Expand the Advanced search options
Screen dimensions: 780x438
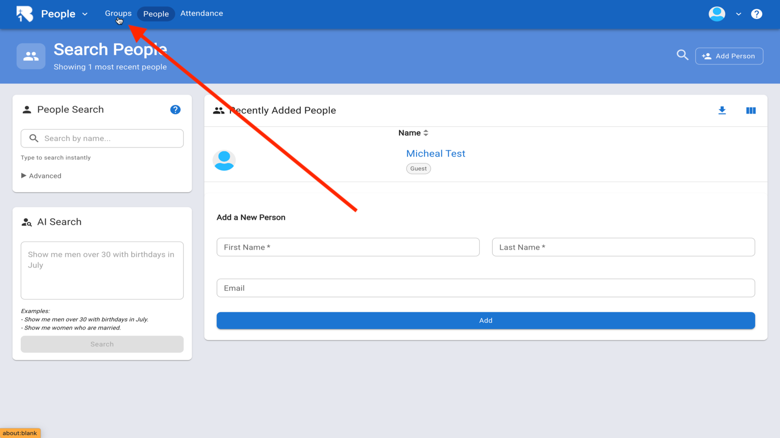[x=41, y=176]
